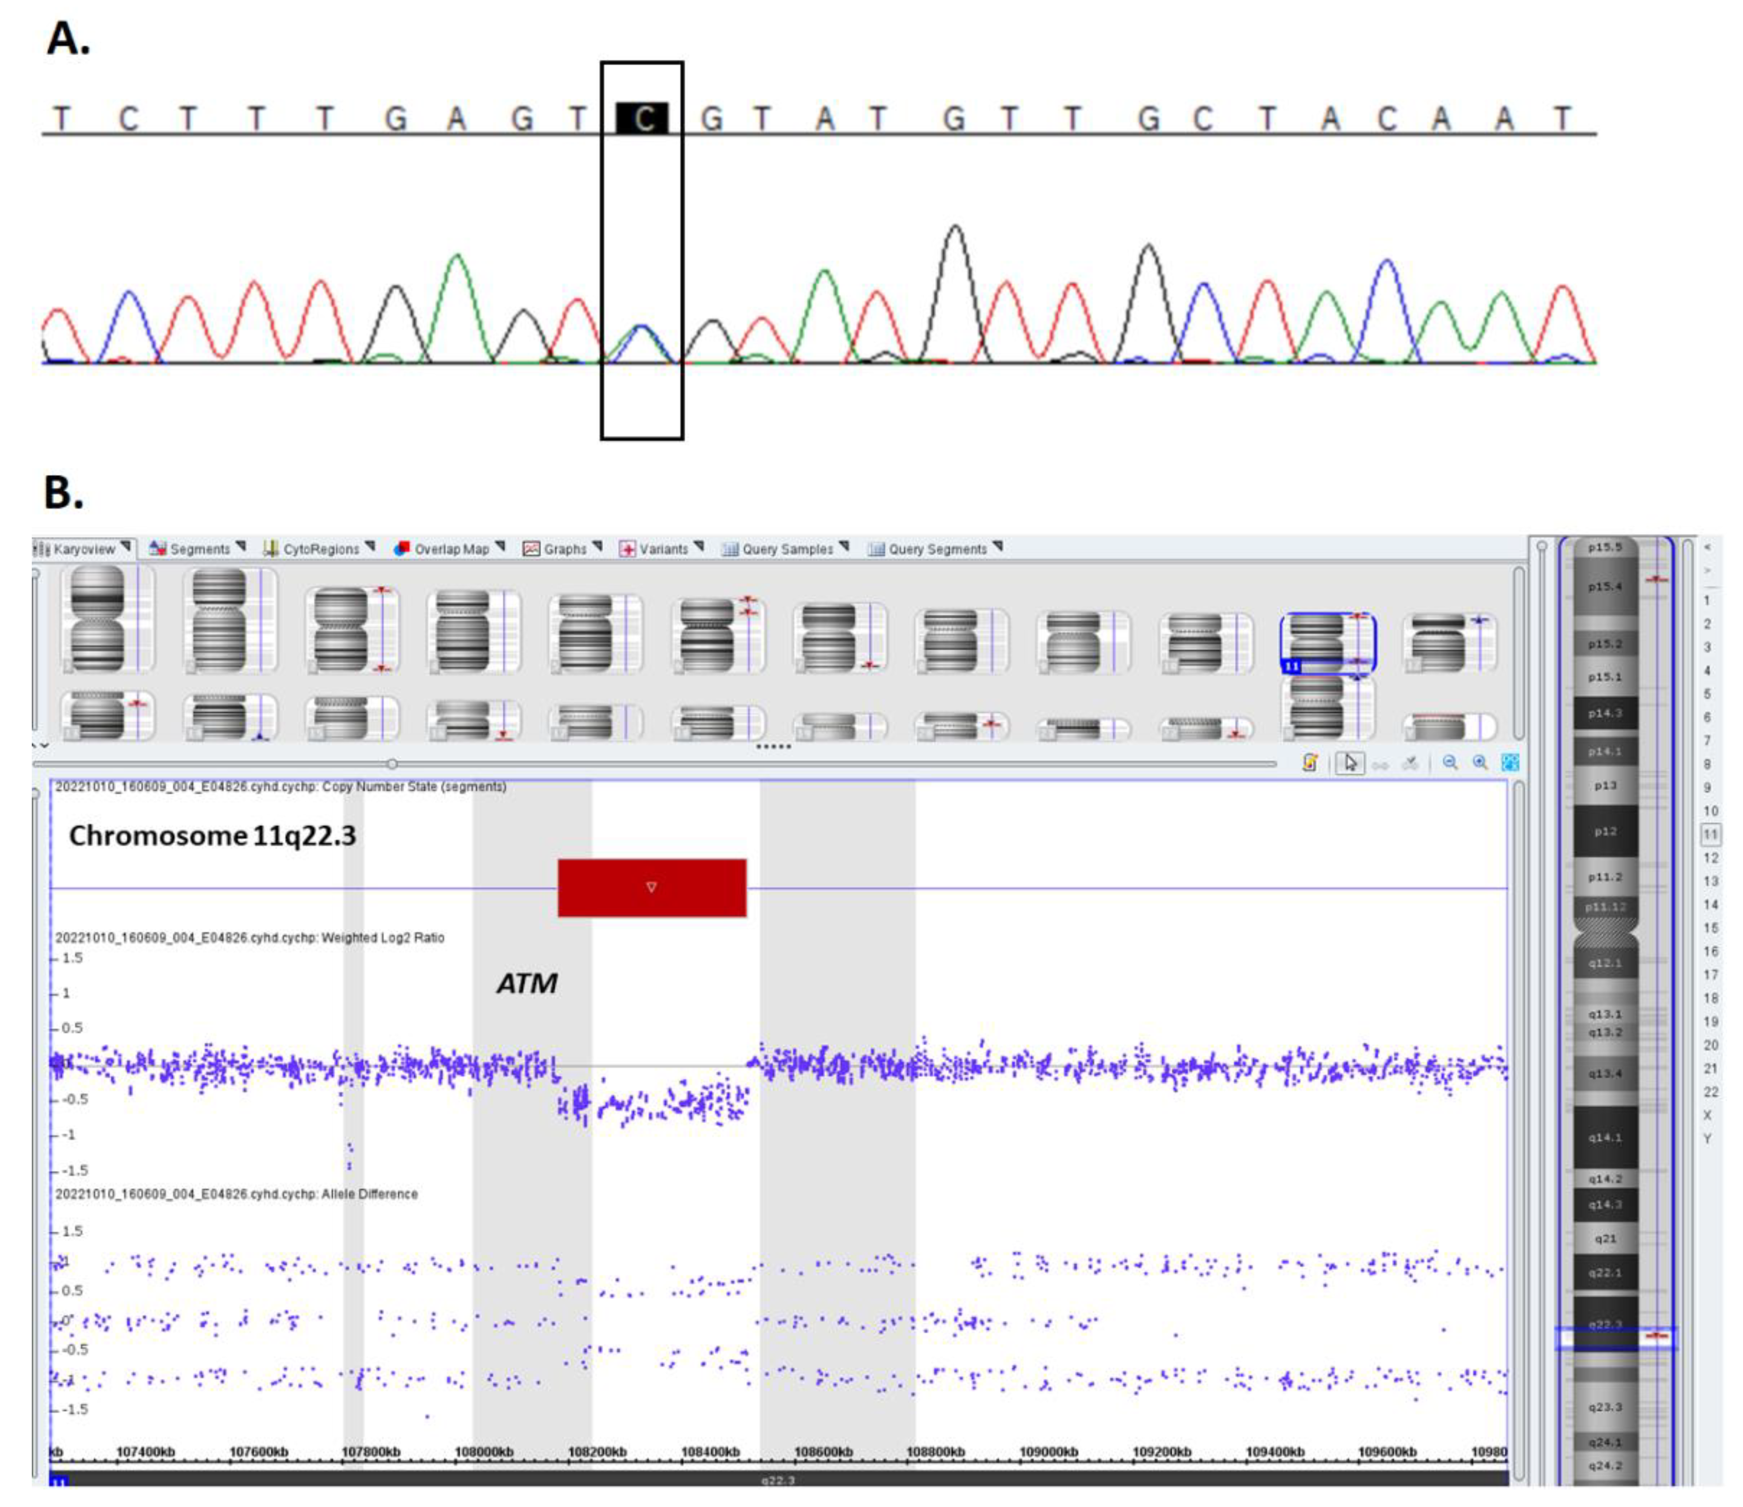This screenshot has height=1507, width=1743.
Task: Click the fit-to-window blue icon
Action: click(x=1510, y=763)
